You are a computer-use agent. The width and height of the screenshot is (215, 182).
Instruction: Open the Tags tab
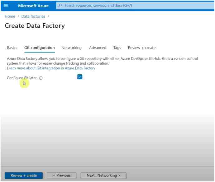pos(117,48)
